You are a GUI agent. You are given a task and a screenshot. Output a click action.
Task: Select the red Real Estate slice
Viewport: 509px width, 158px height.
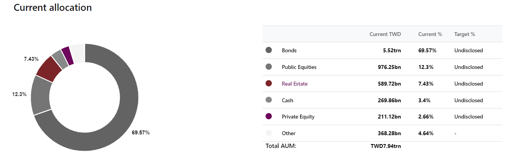point(49,68)
